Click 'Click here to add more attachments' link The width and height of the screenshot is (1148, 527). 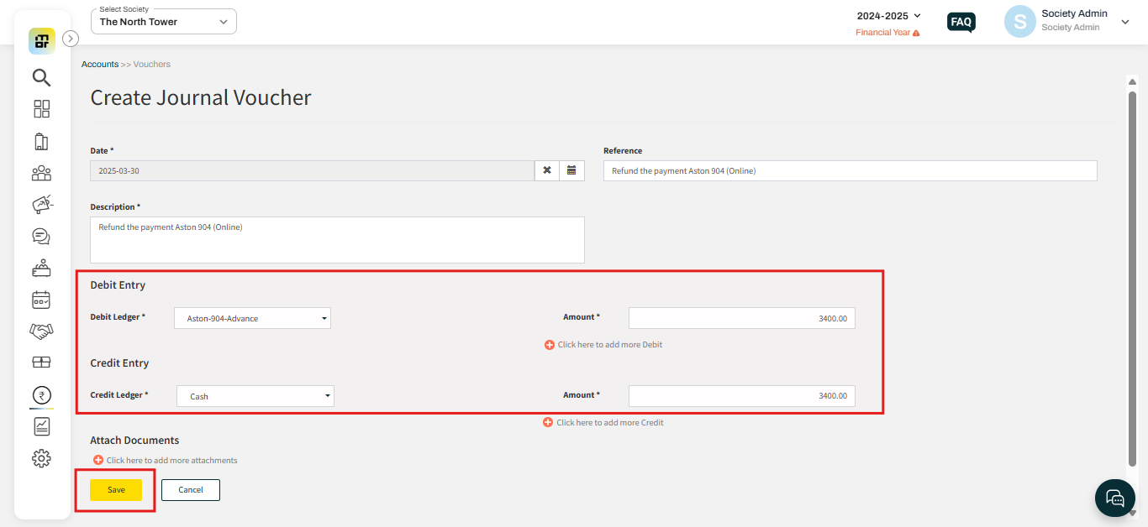(172, 461)
